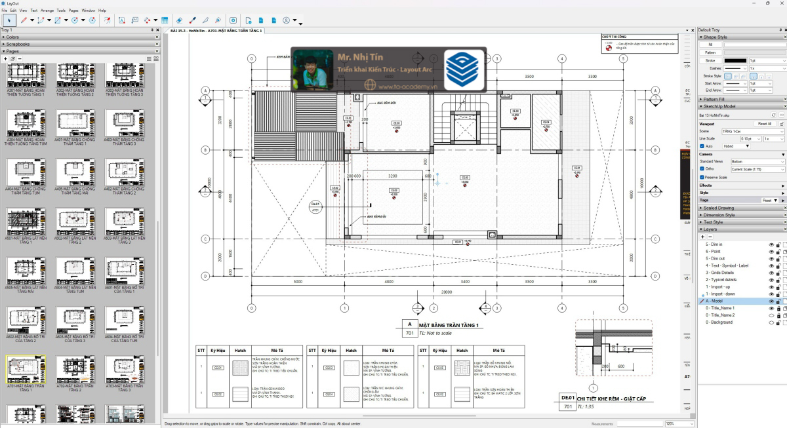Open the A702 trần tầng 2 page thumbnail

click(x=74, y=369)
